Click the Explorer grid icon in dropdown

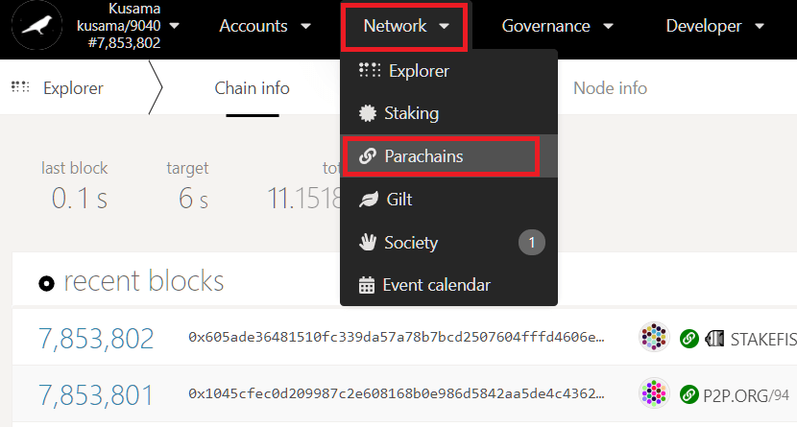[369, 70]
